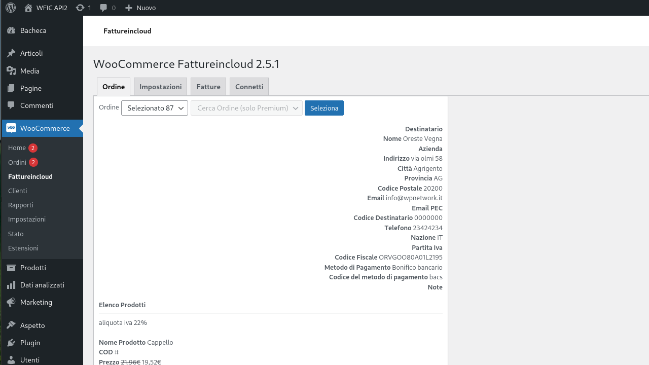
Task: Open the Fattureincloud submenu item
Action: [x=30, y=176]
